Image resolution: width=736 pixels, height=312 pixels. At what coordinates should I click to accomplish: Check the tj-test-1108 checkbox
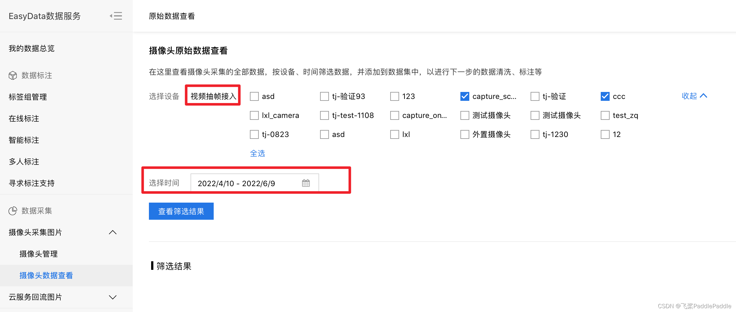point(325,115)
